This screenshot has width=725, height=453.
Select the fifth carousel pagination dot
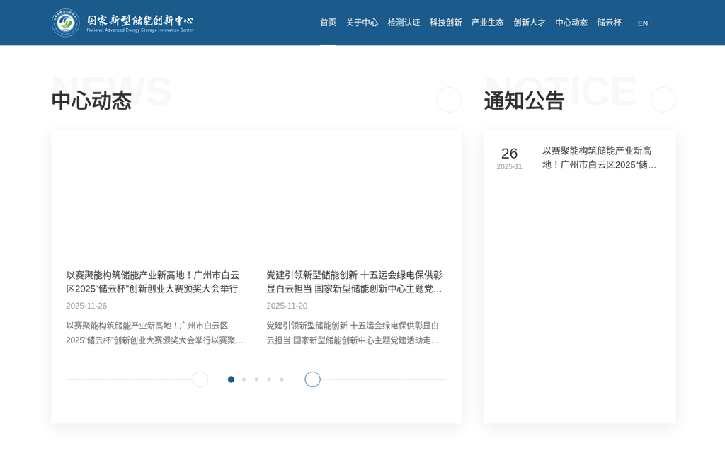click(x=282, y=379)
